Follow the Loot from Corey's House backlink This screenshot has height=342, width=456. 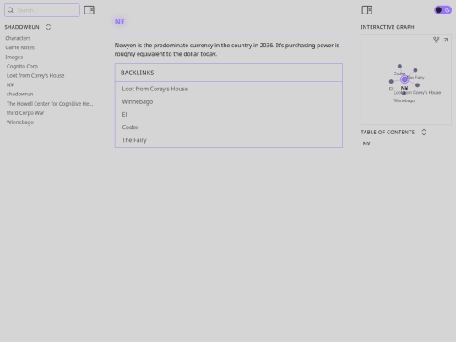pyautogui.click(x=155, y=89)
